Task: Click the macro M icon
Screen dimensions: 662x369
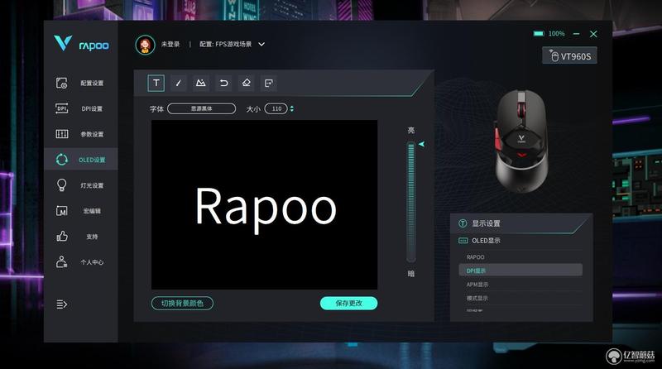Action: [61, 211]
